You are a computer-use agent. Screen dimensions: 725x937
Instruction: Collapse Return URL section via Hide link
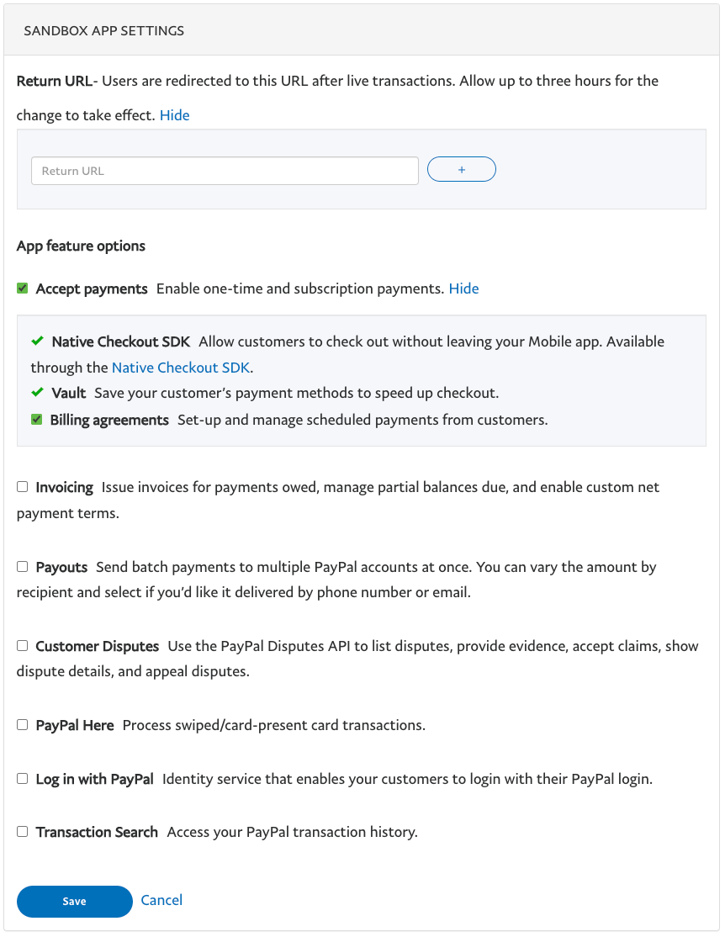point(174,115)
